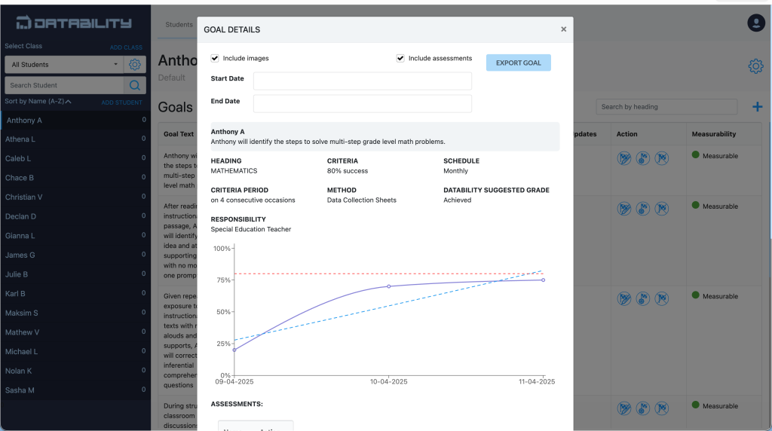Click first action icon in first goal row
The width and height of the screenshot is (772, 431).
(624, 158)
